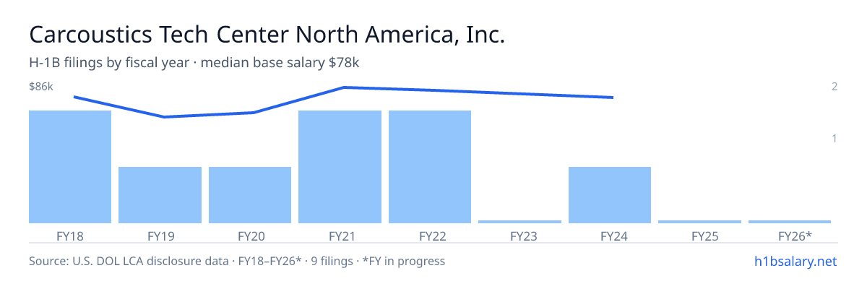Click the small FY23 bar
The image size is (867, 289).
pyautogui.click(x=519, y=222)
